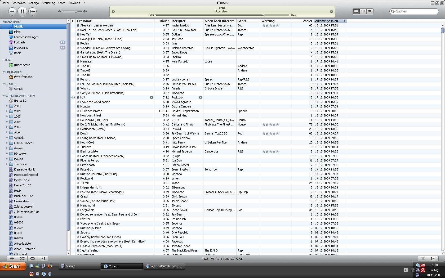Go back to the previous track
The width and height of the screenshot is (445, 278).
coord(12,11)
